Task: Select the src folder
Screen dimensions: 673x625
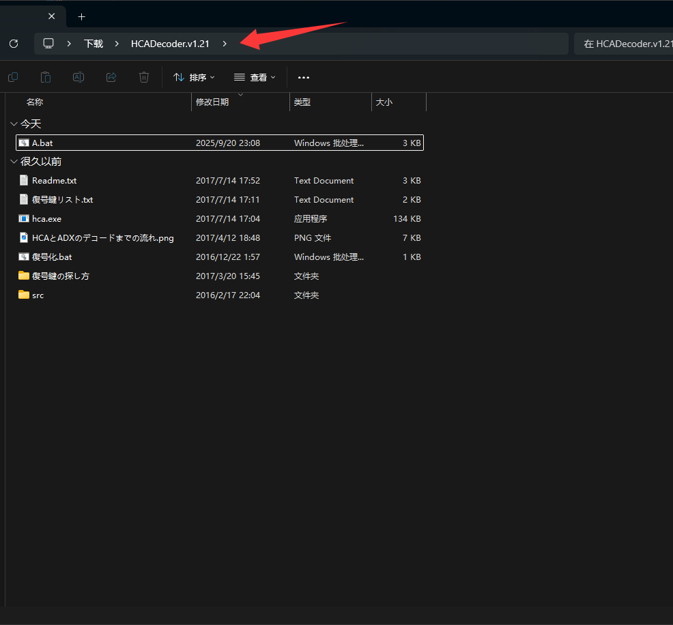Action: [x=38, y=295]
